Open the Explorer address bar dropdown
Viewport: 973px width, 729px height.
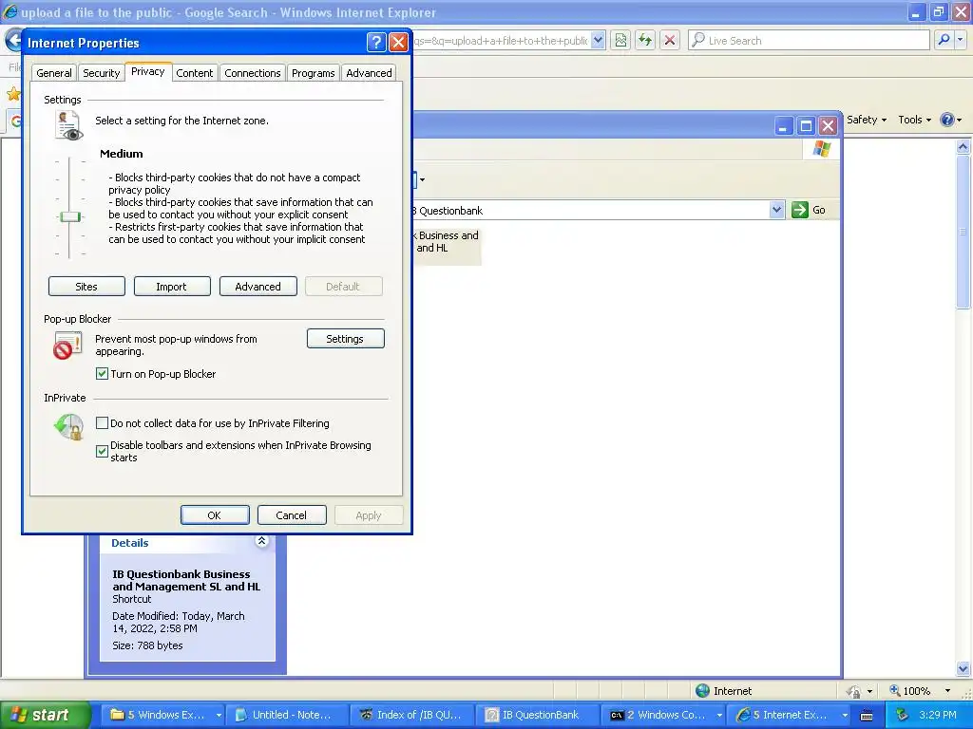(x=776, y=210)
